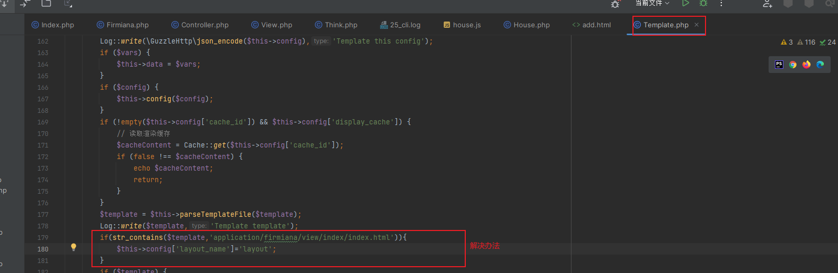838x273 pixels.
Task: Click the 'type:' inlay hint on line 162
Action: point(321,41)
